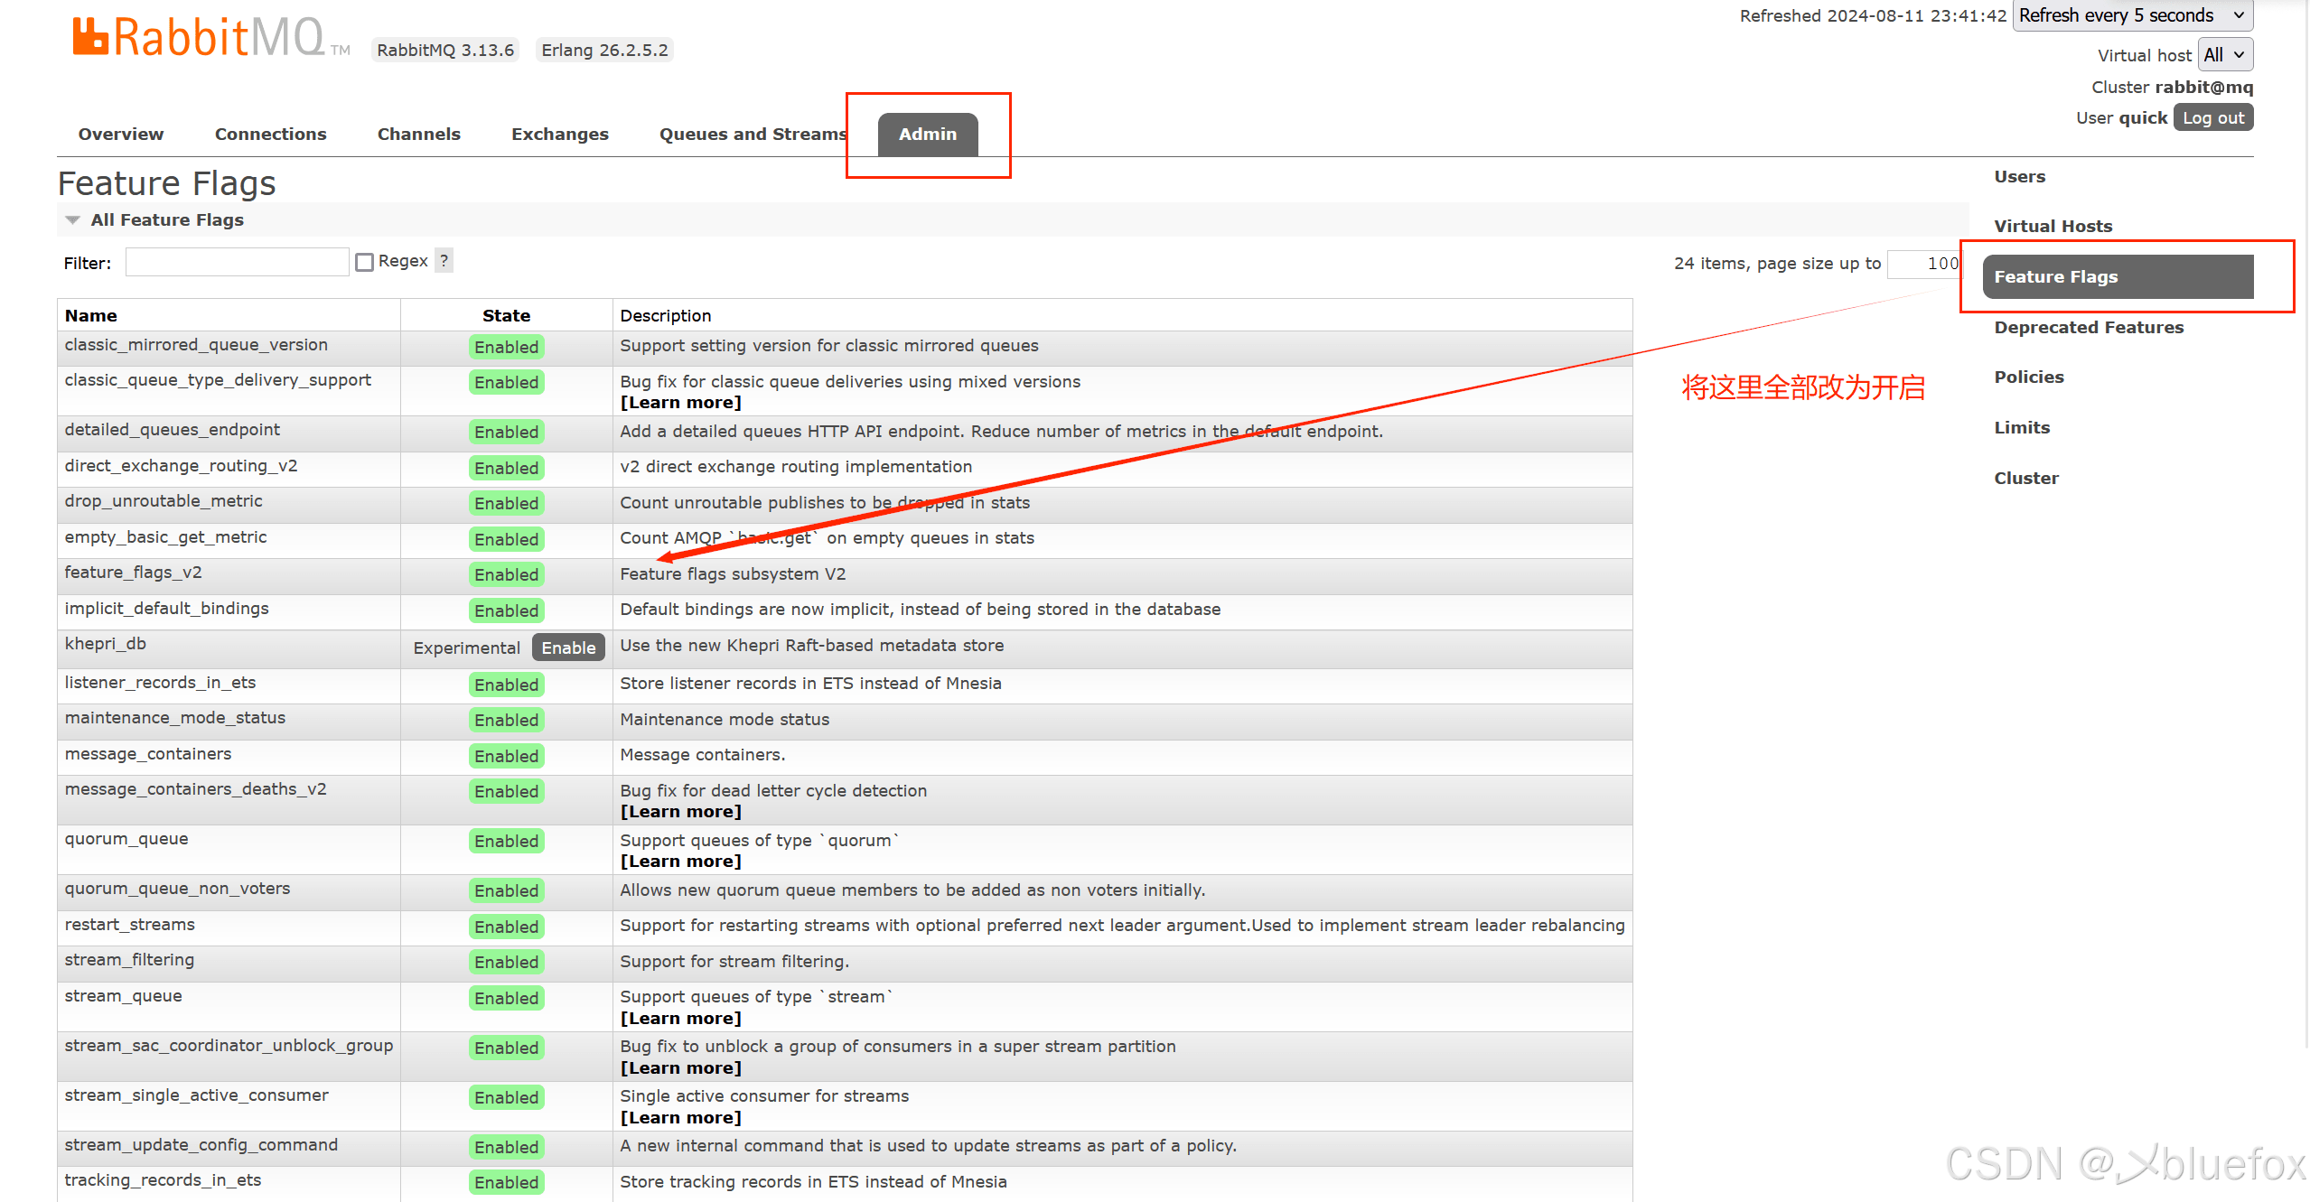Toggle the Regex checkbox
The image size is (2310, 1202).
[365, 262]
